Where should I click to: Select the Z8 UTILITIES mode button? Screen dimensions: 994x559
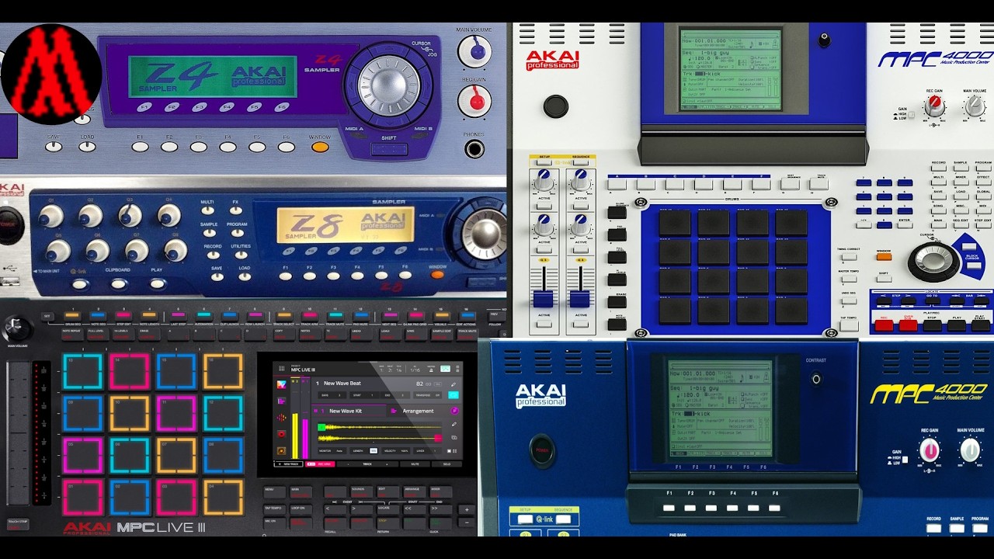241,255
